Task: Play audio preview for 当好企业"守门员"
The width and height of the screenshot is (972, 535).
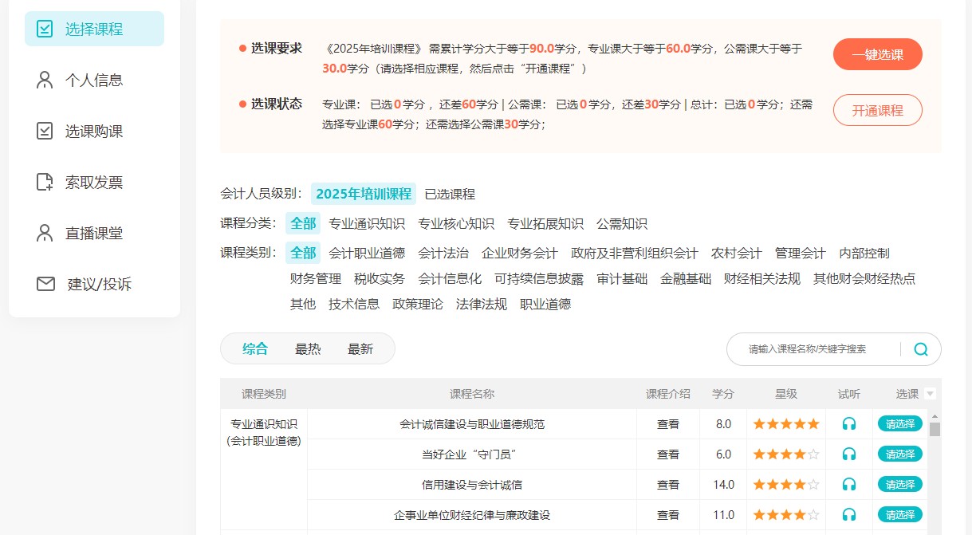Action: click(x=849, y=454)
